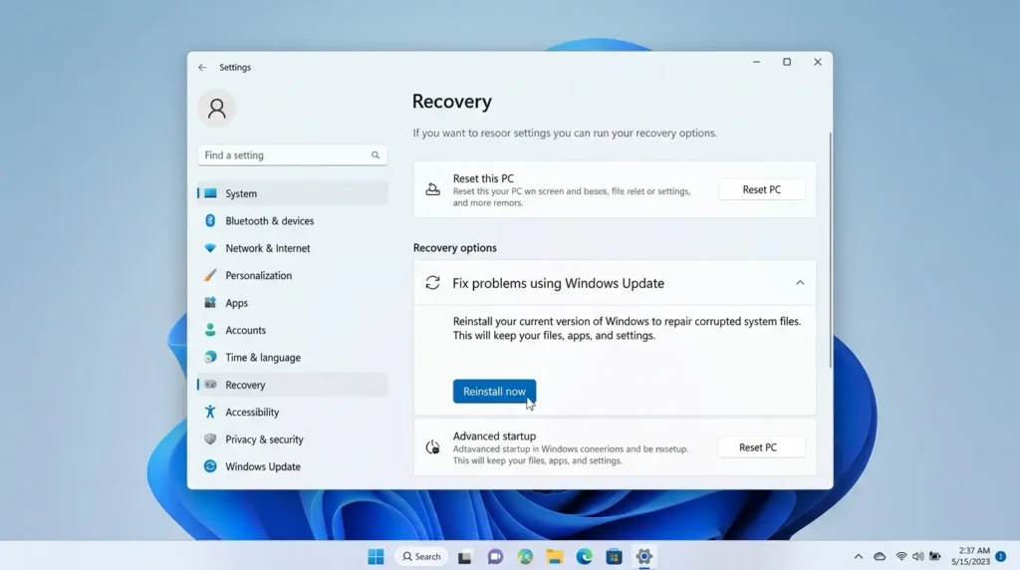Click the back arrow in Settings
The width and height of the screenshot is (1020, 570).
coord(202,67)
